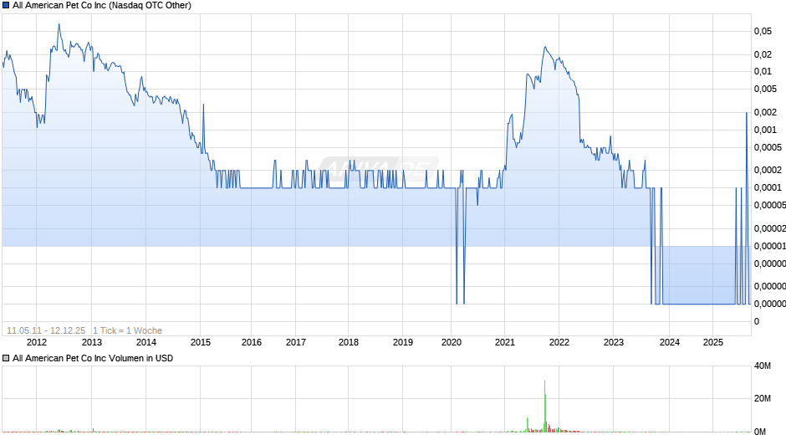Image resolution: width=786 pixels, height=440 pixels.
Task: Click the 2014 year label on x-axis
Action: pos(146,342)
